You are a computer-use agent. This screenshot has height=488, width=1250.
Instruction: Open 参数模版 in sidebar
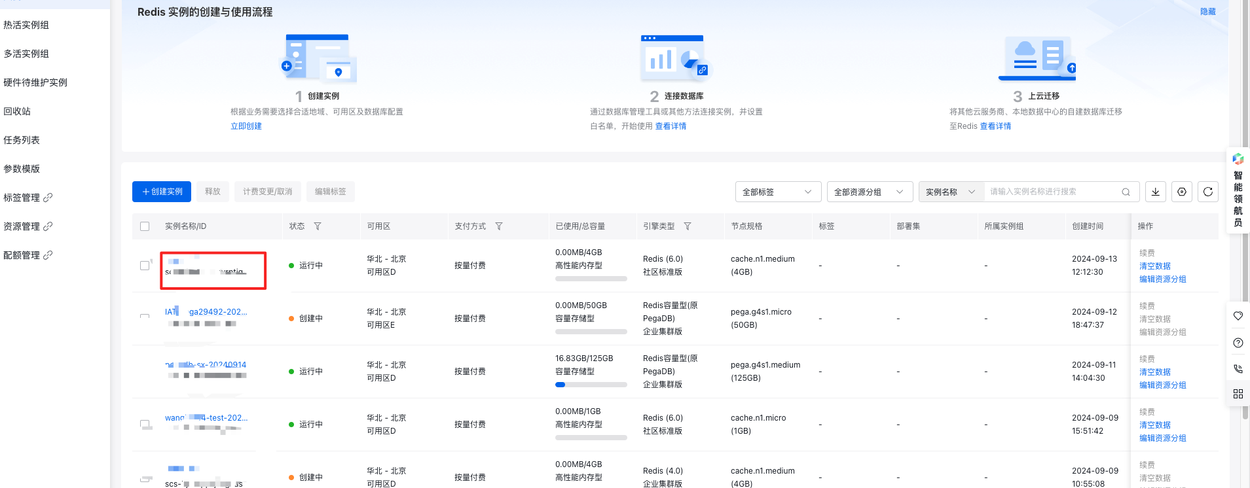[22, 169]
